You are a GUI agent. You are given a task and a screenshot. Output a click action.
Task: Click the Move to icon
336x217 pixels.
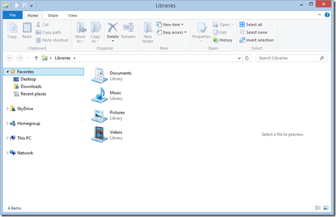tap(80, 28)
